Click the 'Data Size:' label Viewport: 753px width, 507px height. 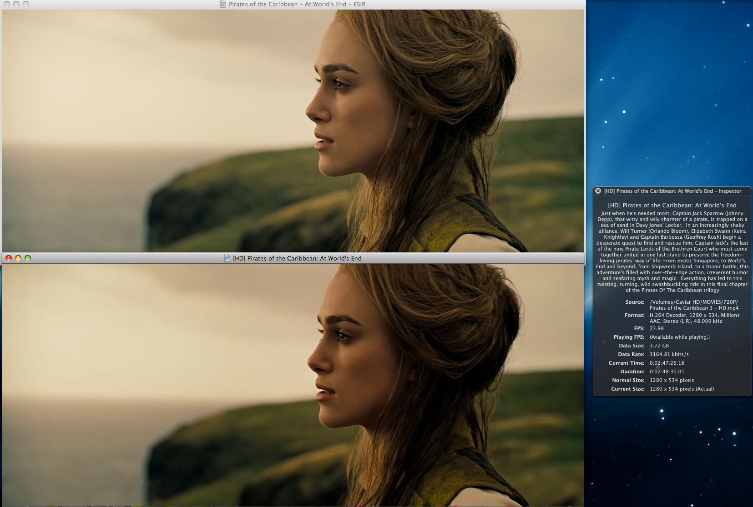point(632,346)
